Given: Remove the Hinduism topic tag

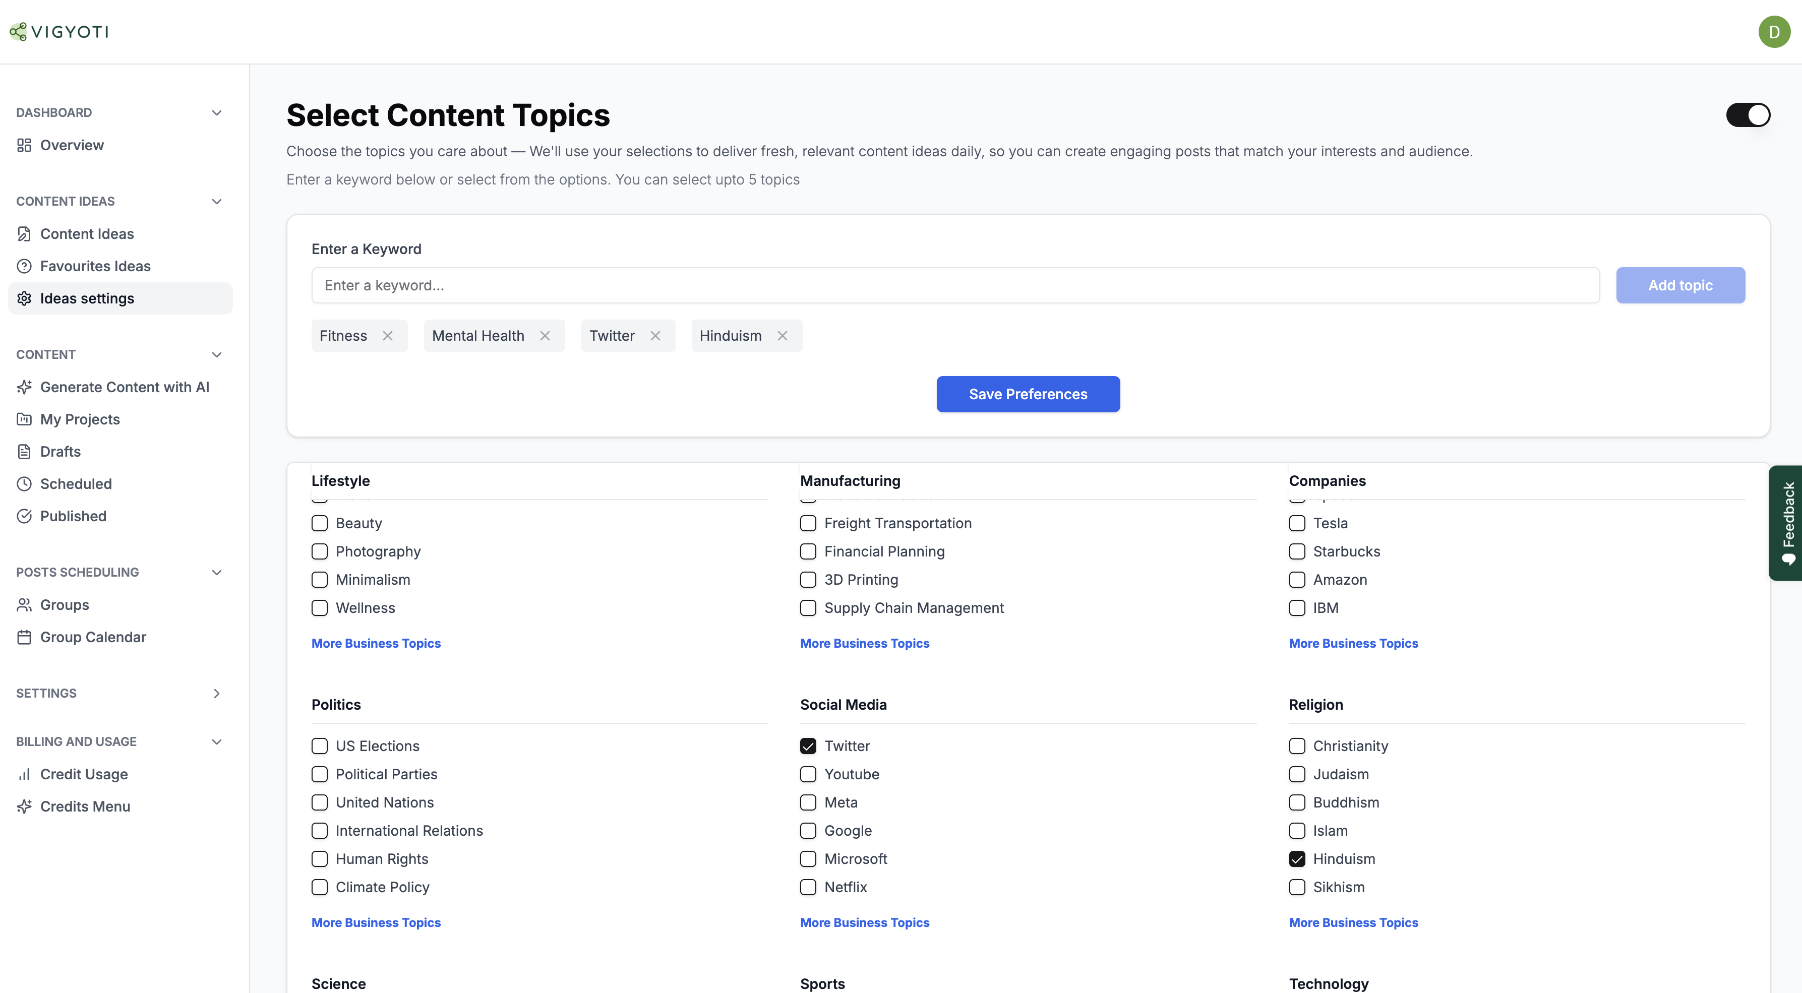Looking at the screenshot, I should [783, 336].
